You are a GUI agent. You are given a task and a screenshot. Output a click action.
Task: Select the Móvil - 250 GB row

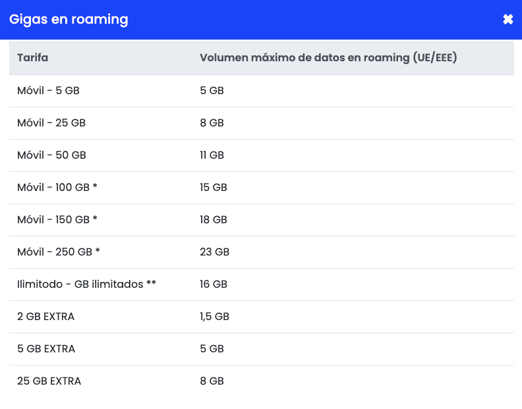[59, 252]
